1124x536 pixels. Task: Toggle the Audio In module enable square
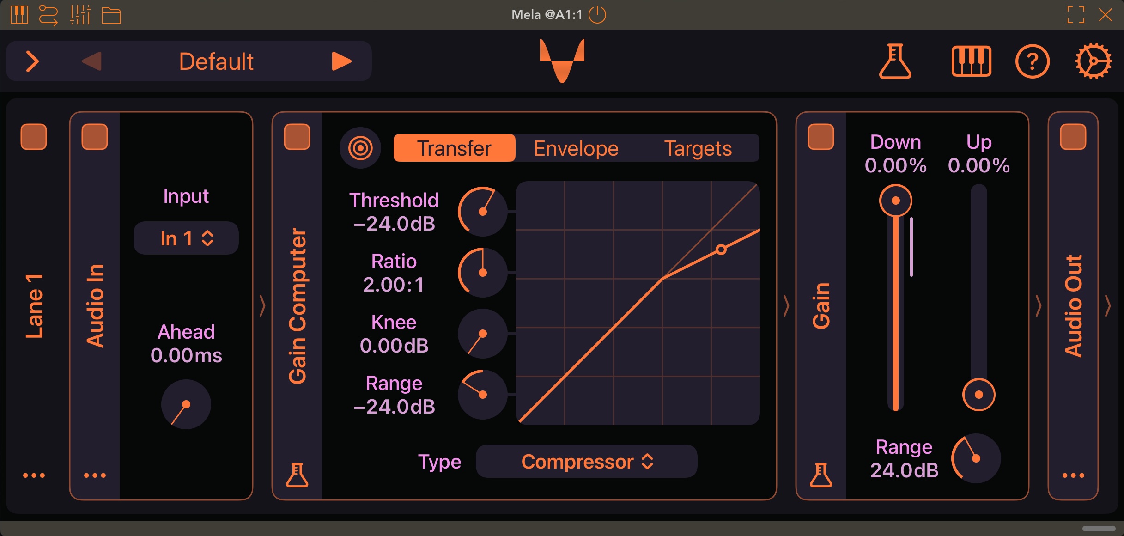point(94,136)
